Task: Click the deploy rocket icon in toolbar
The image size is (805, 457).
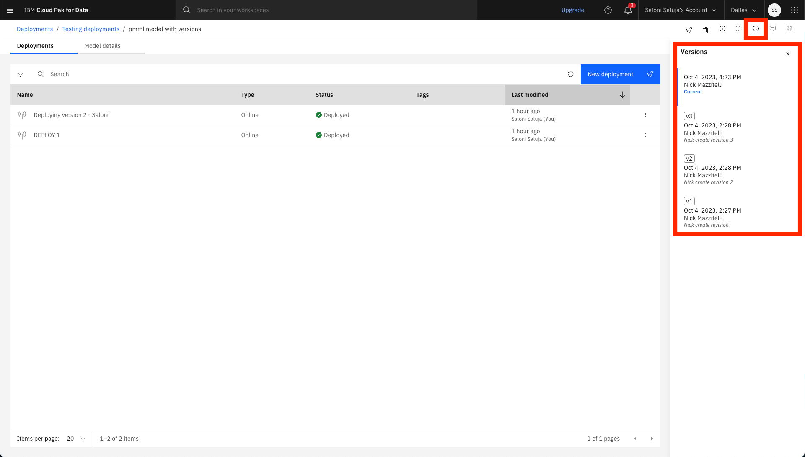Action: [x=689, y=30]
